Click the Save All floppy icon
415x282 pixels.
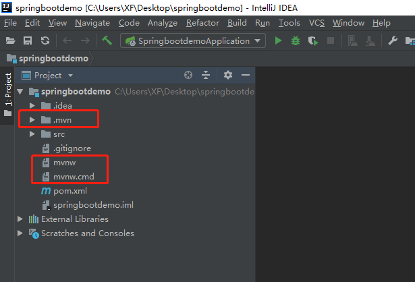tap(28, 40)
